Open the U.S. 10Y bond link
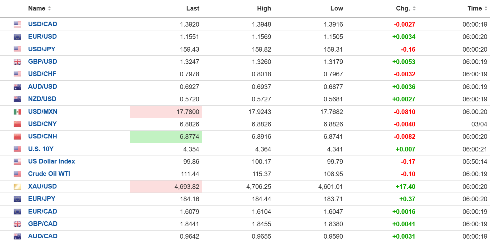Image resolution: width=490 pixels, height=242 pixels. click(41, 149)
